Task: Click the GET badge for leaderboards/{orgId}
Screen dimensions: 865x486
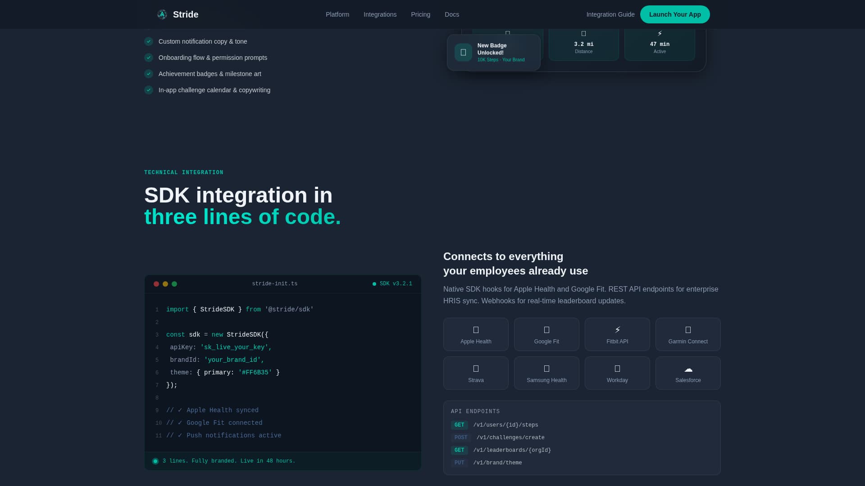Action: (x=459, y=450)
